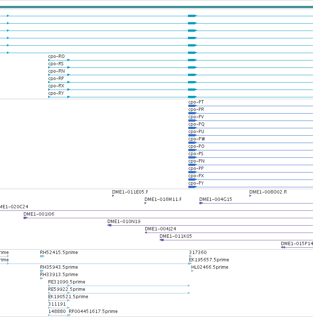Click the 311191 EST label
The height and width of the screenshot is (317, 313).
click(x=57, y=304)
